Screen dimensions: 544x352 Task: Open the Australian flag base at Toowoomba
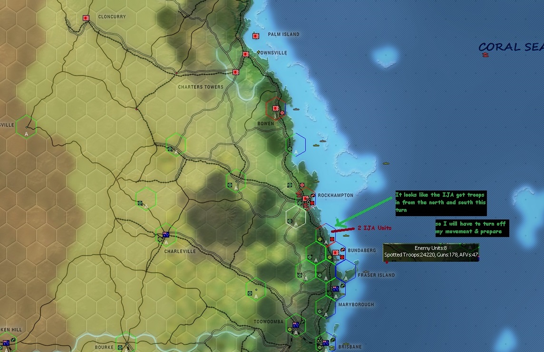296,324
